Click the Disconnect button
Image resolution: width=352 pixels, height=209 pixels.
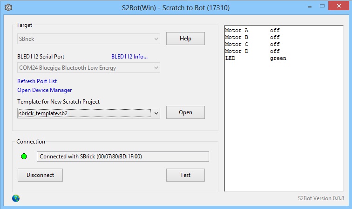pyautogui.click(x=40, y=175)
